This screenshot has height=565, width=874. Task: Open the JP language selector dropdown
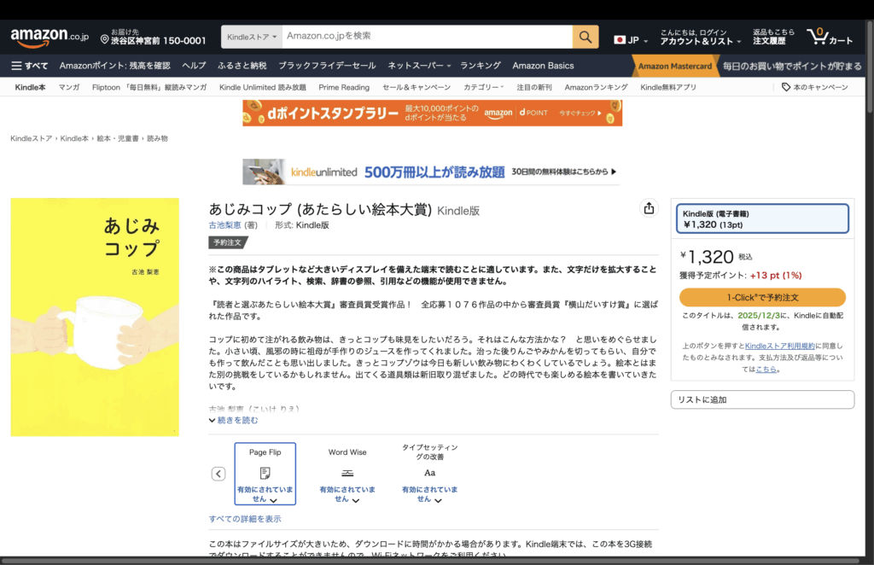[631, 40]
